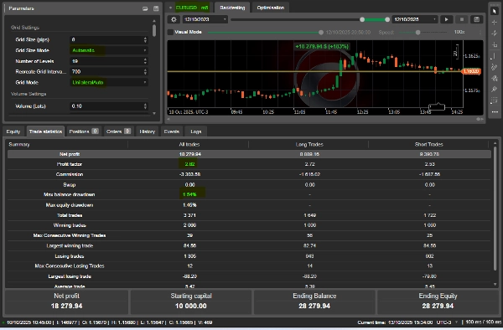
Task: Select the crosshair tool in chart toolbar
Action: pos(495,22)
